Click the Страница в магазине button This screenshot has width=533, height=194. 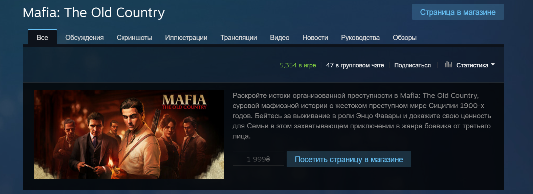pyautogui.click(x=458, y=12)
